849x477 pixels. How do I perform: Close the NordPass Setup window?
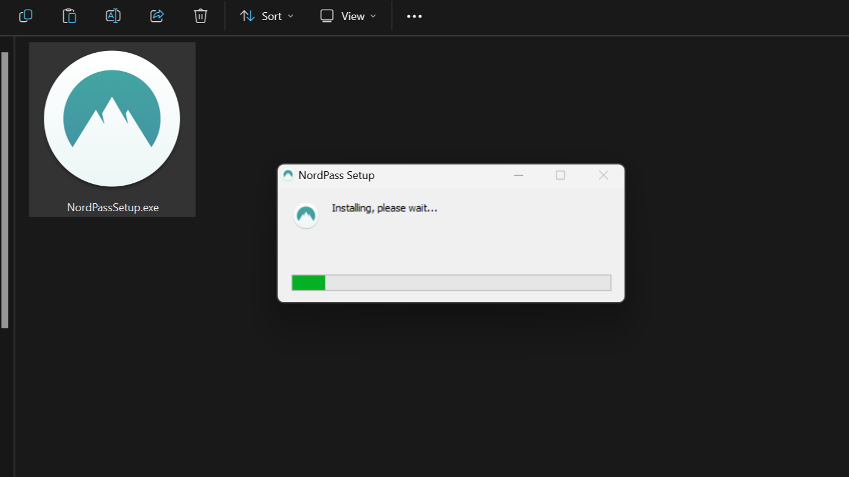pos(603,175)
